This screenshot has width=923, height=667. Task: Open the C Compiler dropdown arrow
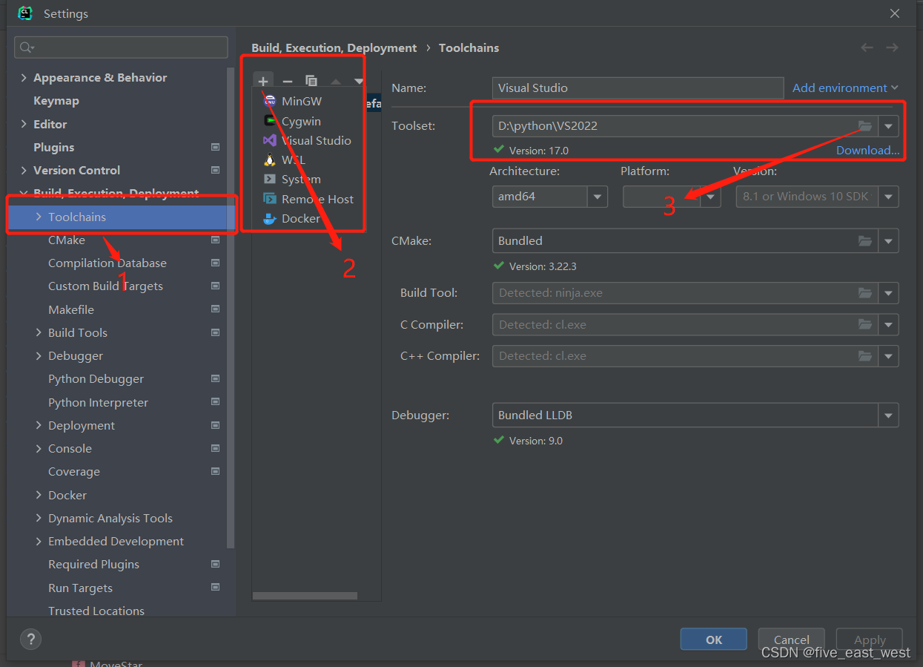(888, 325)
